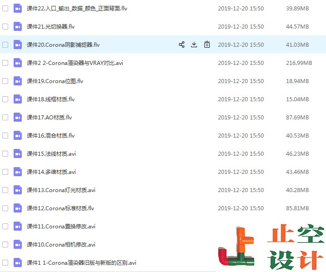Click the 18.94MB size value

click(297, 81)
